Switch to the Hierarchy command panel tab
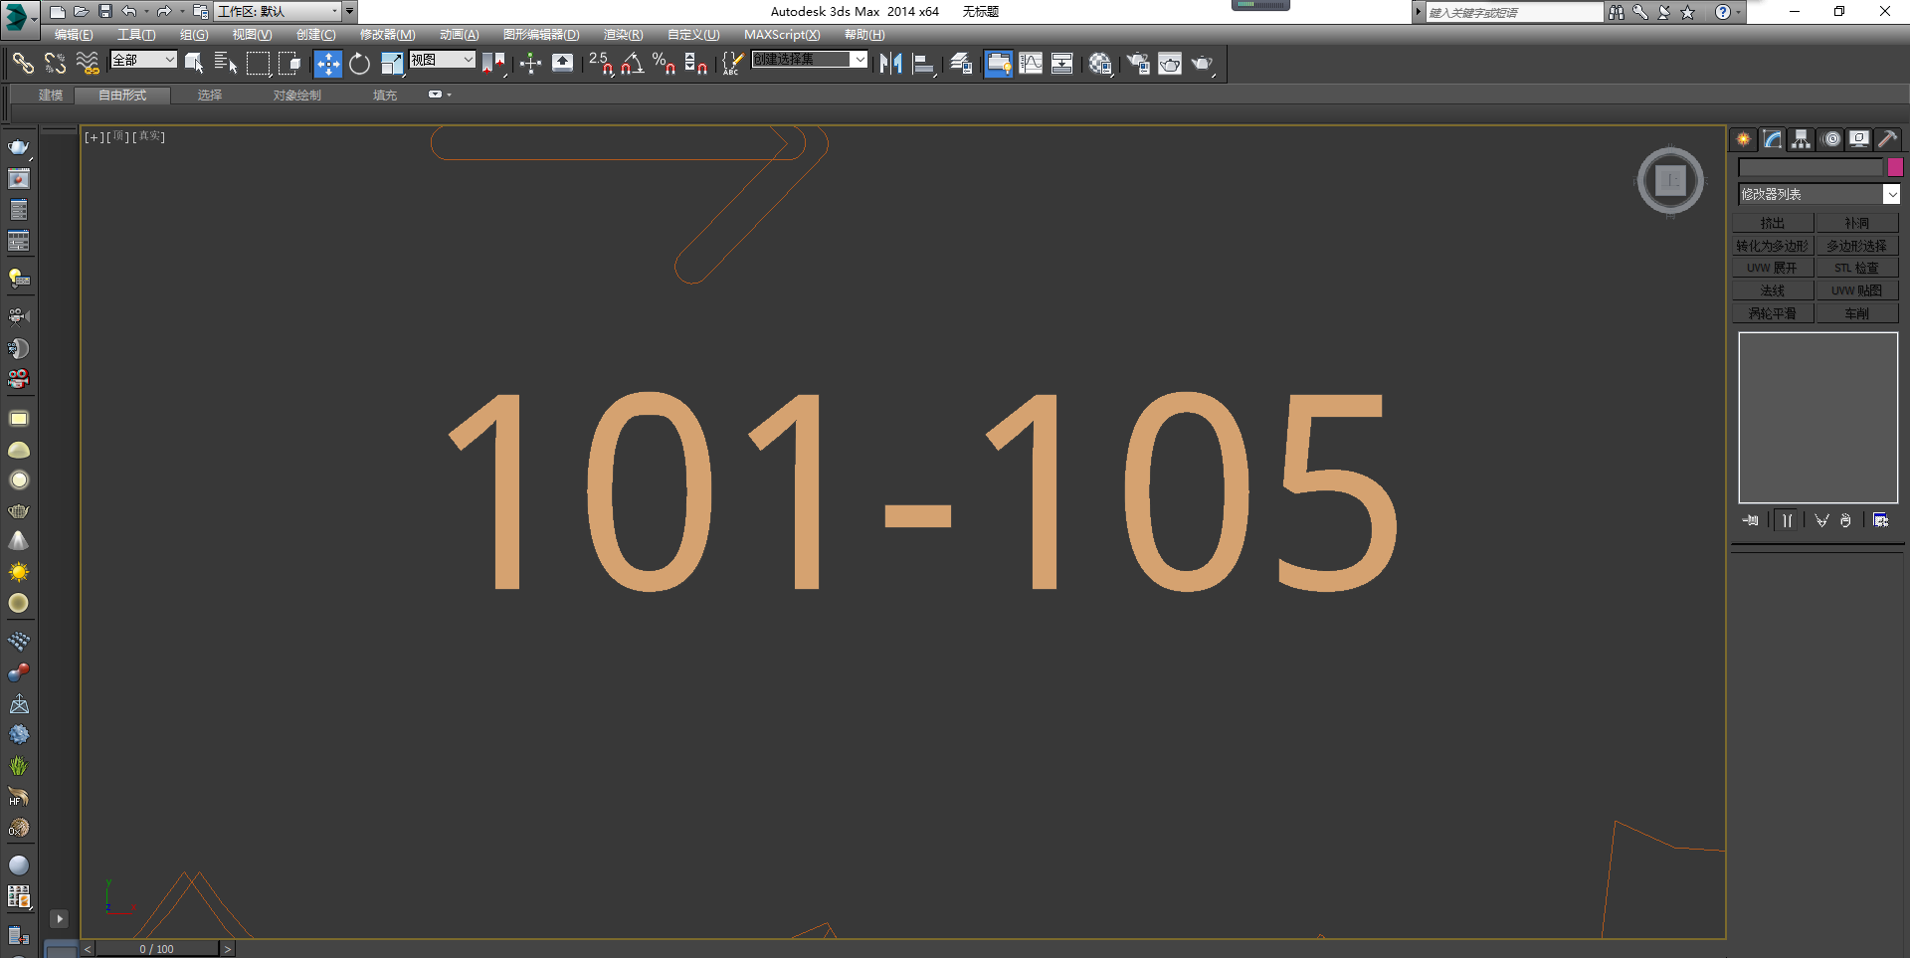 click(1801, 139)
